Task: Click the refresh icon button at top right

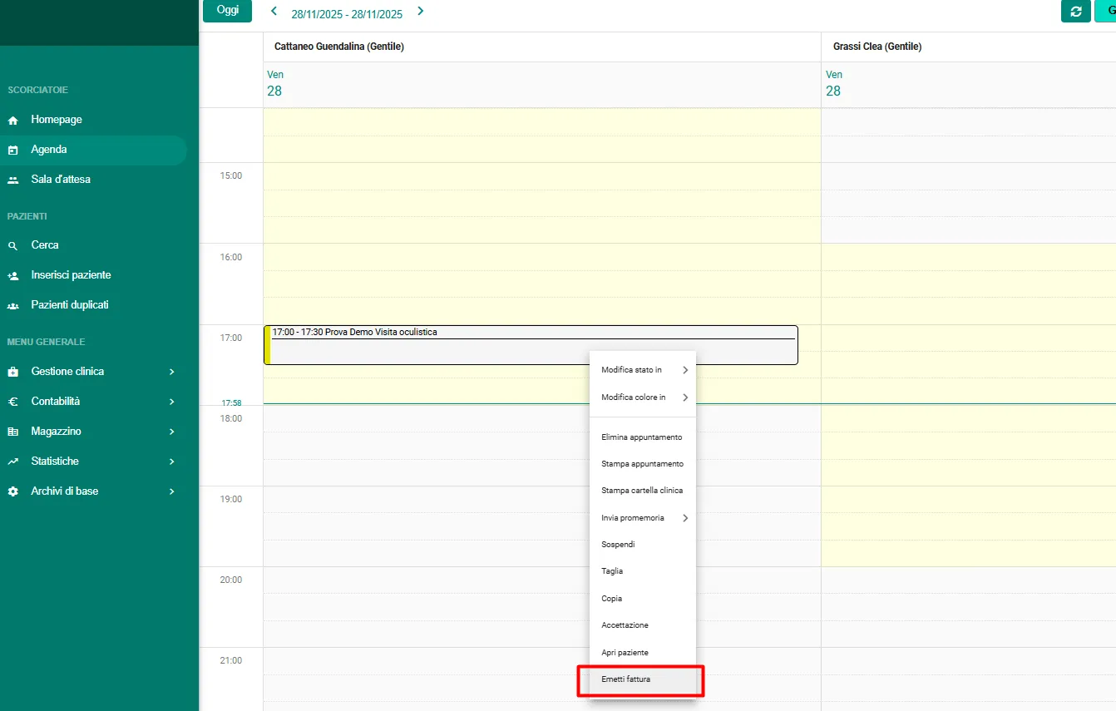Action: [1075, 11]
